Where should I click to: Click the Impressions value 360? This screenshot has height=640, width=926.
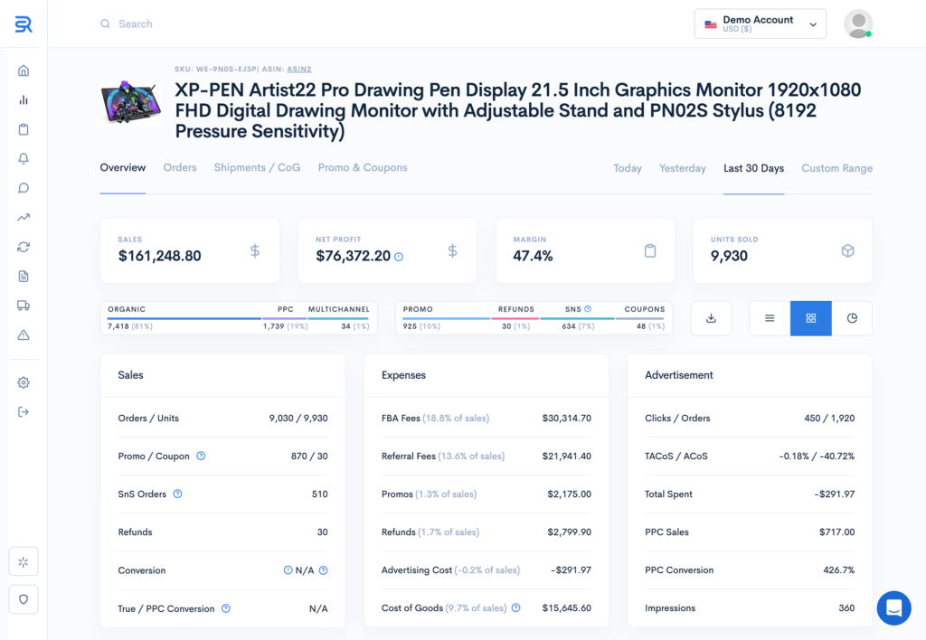846,607
